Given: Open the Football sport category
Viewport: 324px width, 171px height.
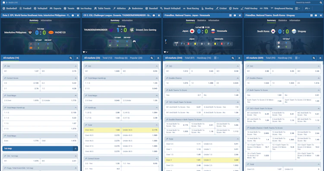Looking at the screenshot, I should coord(25,9).
